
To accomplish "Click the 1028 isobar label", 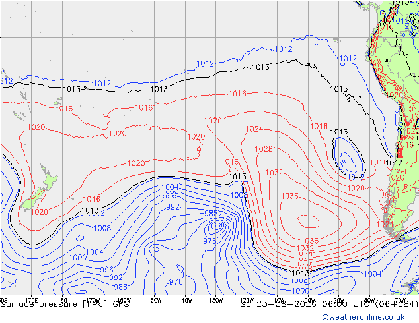I will click(x=264, y=149).
